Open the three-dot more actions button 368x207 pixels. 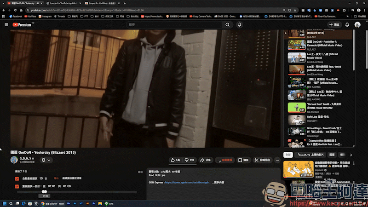pos(277,160)
